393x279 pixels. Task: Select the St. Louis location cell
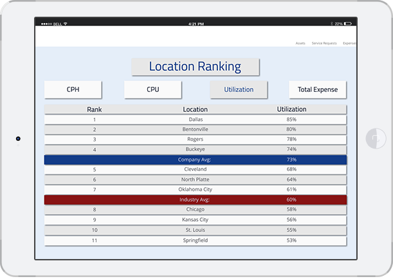click(196, 230)
